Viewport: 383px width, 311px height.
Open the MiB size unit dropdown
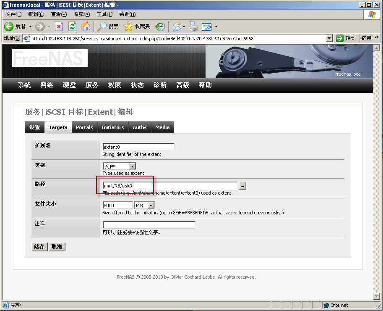tap(151, 205)
